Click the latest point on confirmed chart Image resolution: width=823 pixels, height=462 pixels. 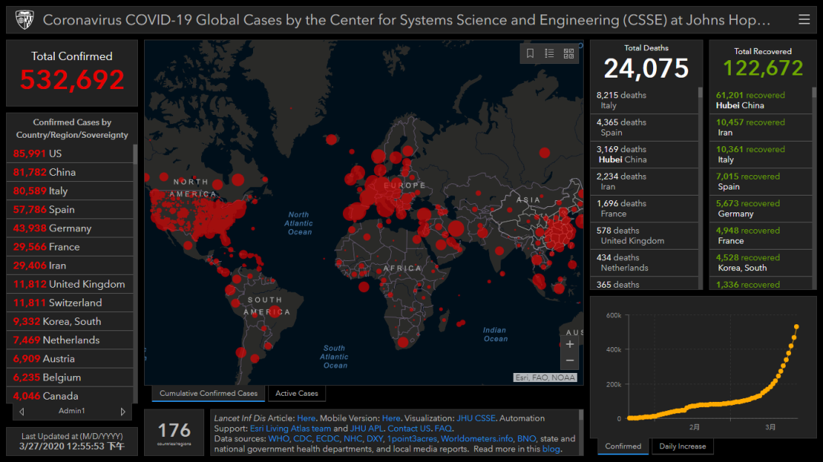point(796,327)
